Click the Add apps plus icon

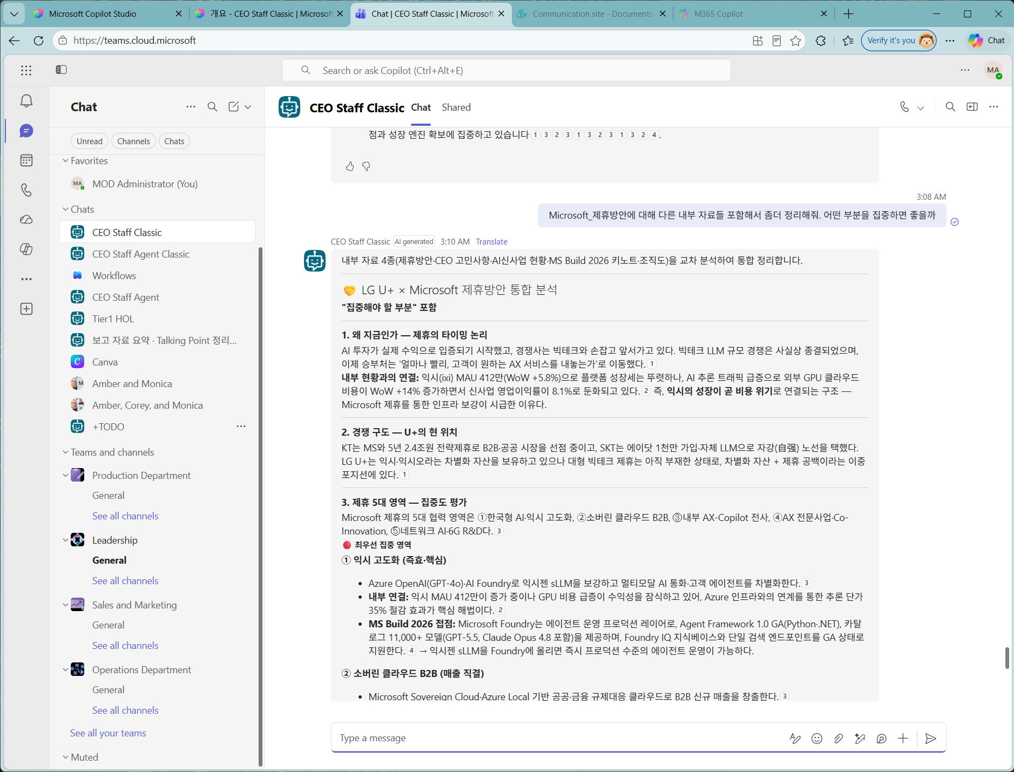point(26,309)
